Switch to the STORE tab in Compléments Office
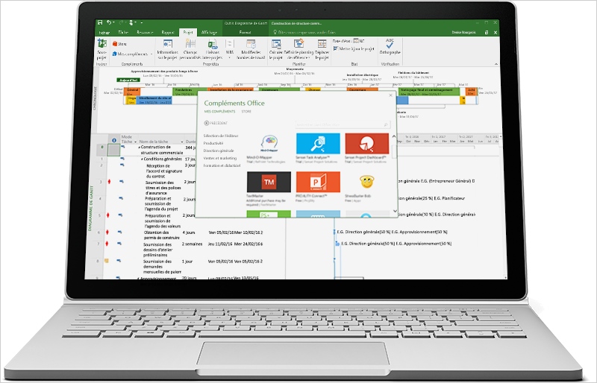The height and width of the screenshot is (383, 597). click(246, 112)
